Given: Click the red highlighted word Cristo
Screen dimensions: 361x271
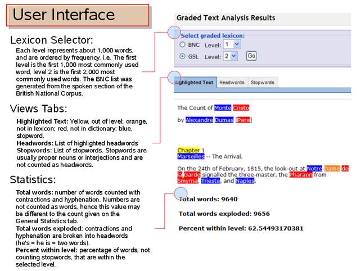Looking at the screenshot, I should tap(241, 108).
